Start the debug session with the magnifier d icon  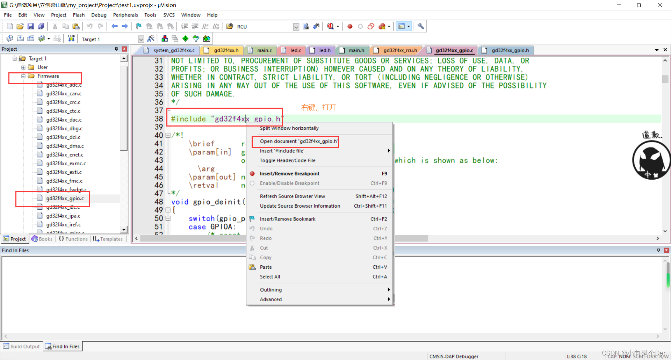tap(330, 26)
